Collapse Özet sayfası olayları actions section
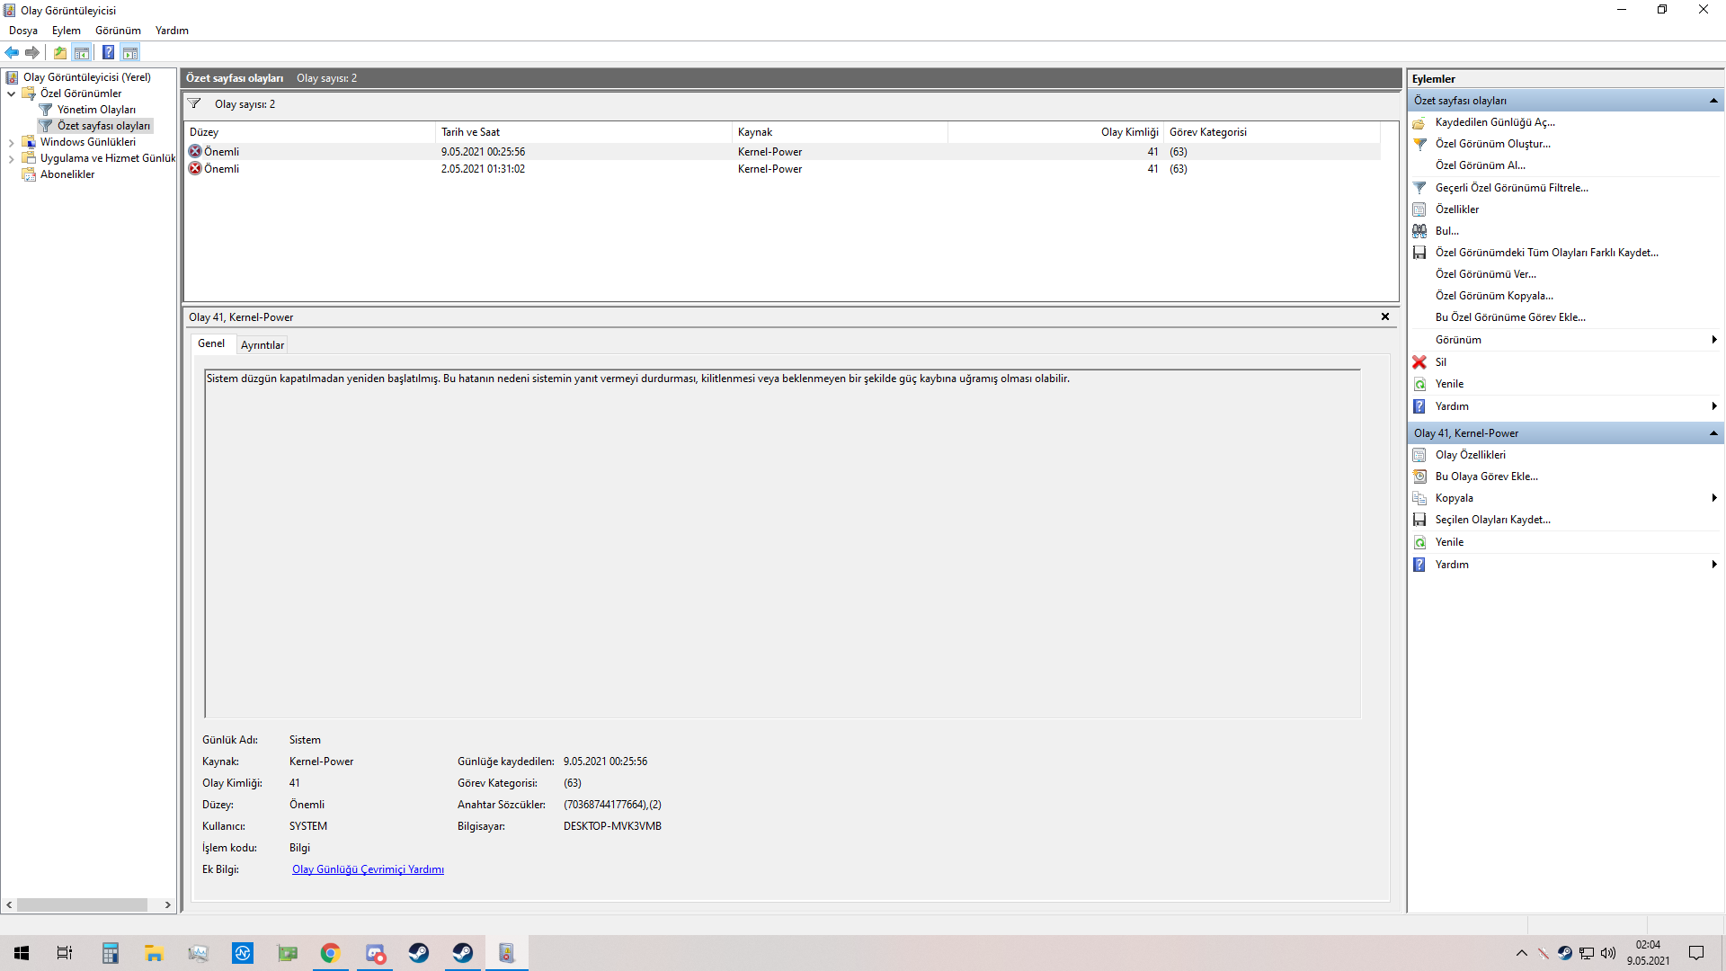Image resolution: width=1726 pixels, height=971 pixels. tap(1713, 101)
